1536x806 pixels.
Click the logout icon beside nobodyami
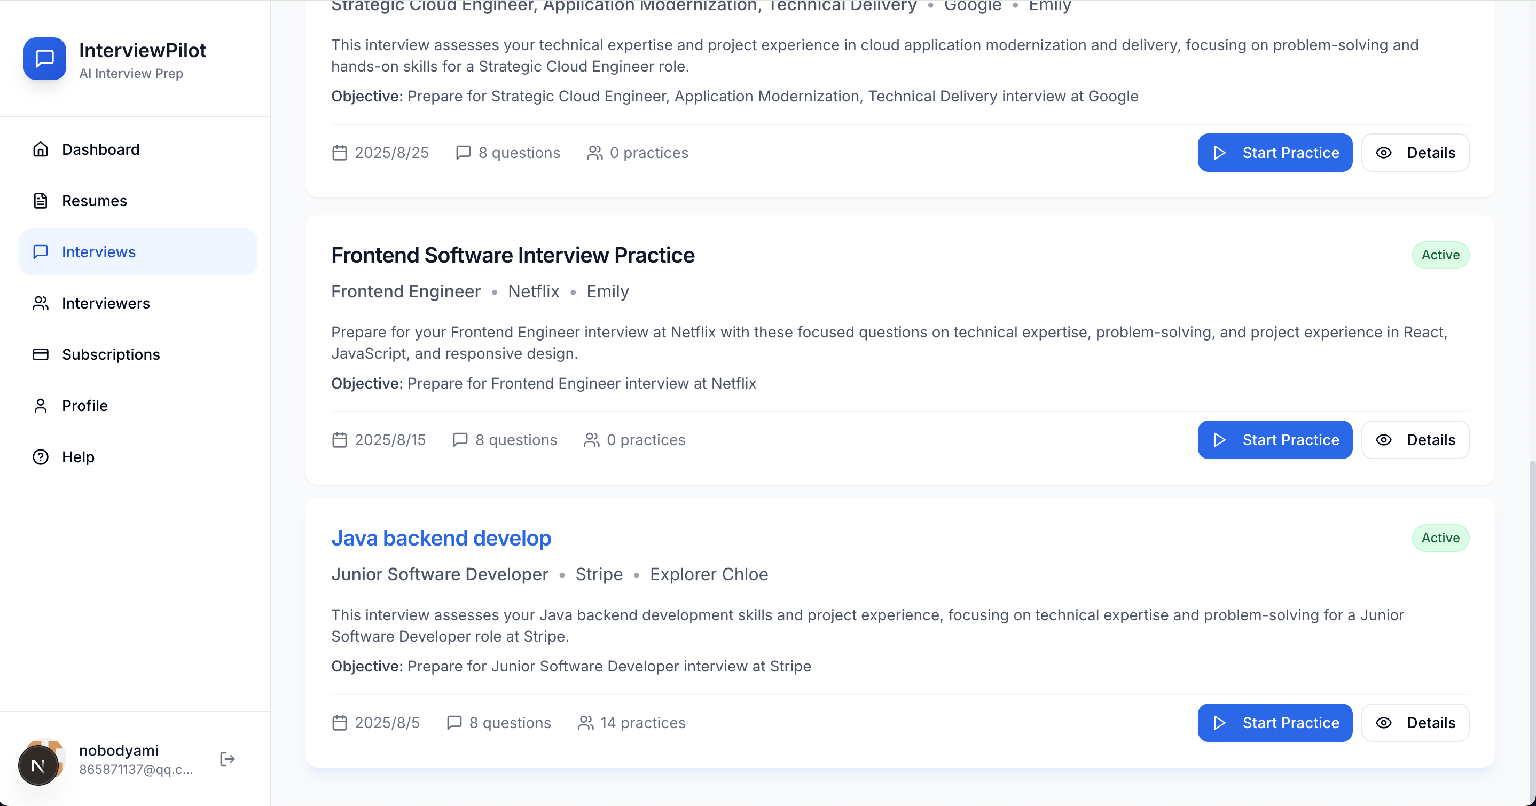pyautogui.click(x=227, y=759)
